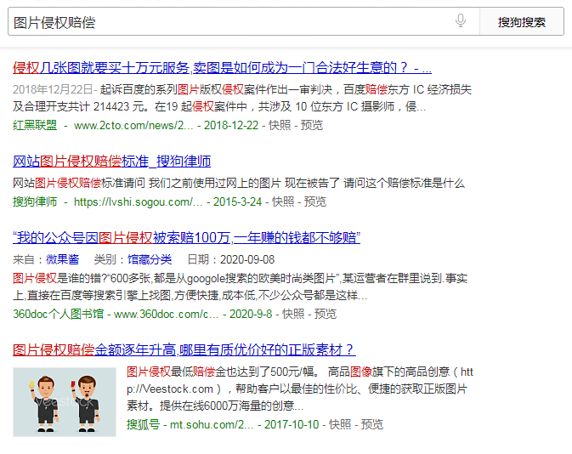This screenshot has width=572, height=454.
Task: Click snippet text 图片侵权是谁的错
Action: click(x=57, y=279)
